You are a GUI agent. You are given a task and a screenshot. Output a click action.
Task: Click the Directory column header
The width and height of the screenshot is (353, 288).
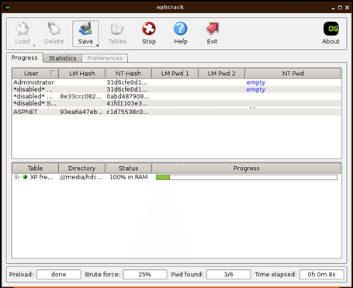[x=81, y=168]
